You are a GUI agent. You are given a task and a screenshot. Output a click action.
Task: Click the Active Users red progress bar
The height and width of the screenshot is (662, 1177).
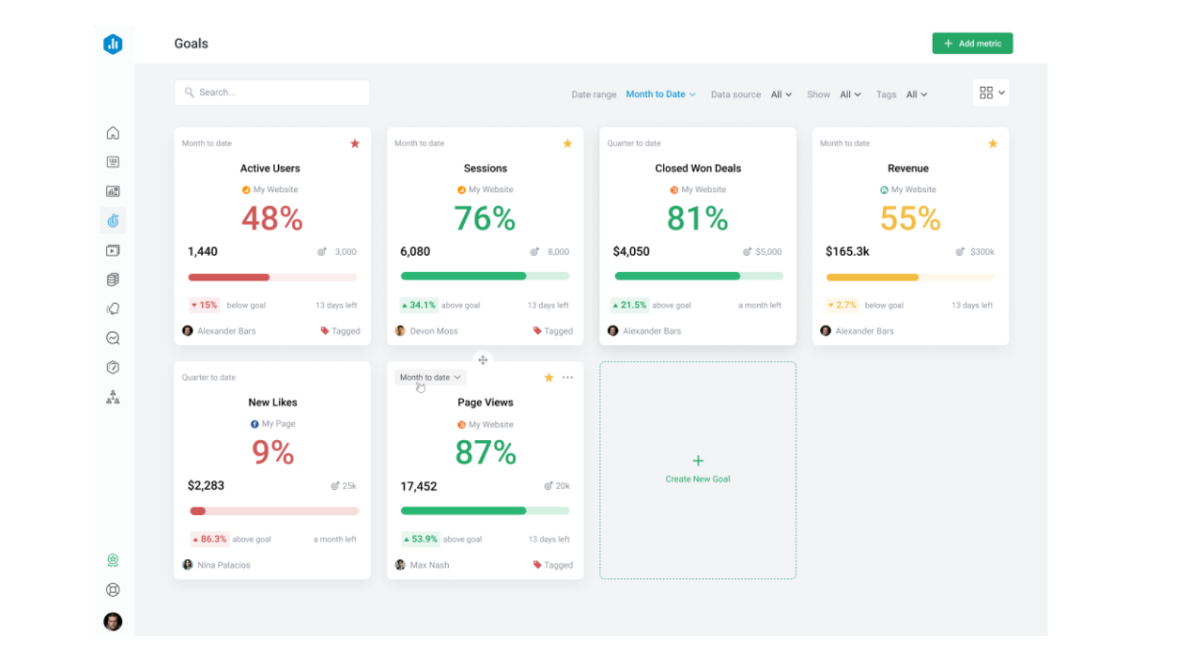click(272, 277)
